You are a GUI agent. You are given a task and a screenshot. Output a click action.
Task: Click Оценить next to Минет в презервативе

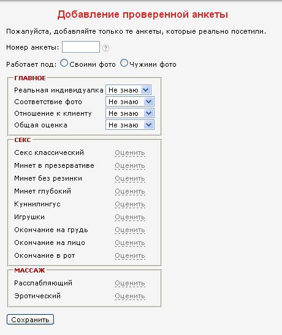pos(130,165)
